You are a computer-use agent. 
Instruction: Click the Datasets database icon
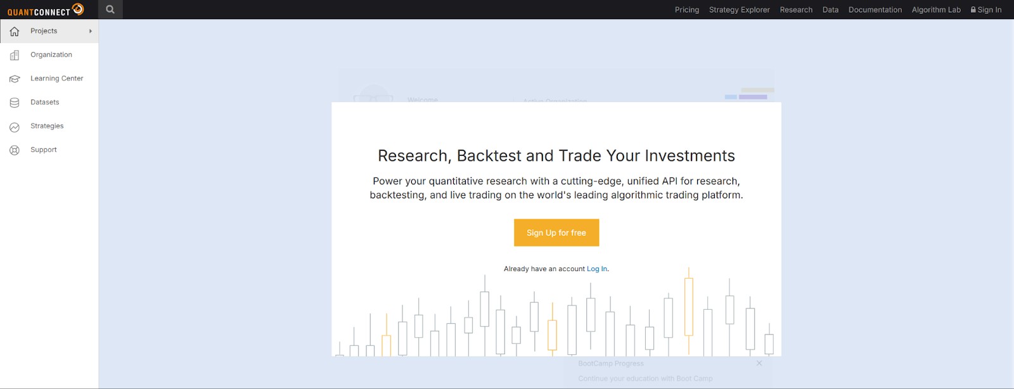click(x=15, y=103)
